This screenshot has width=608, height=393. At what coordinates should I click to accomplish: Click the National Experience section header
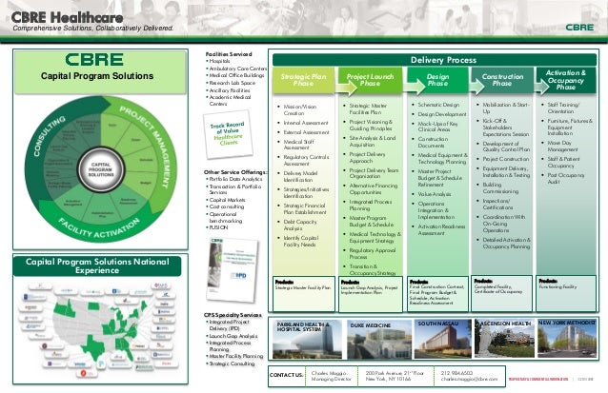97,266
